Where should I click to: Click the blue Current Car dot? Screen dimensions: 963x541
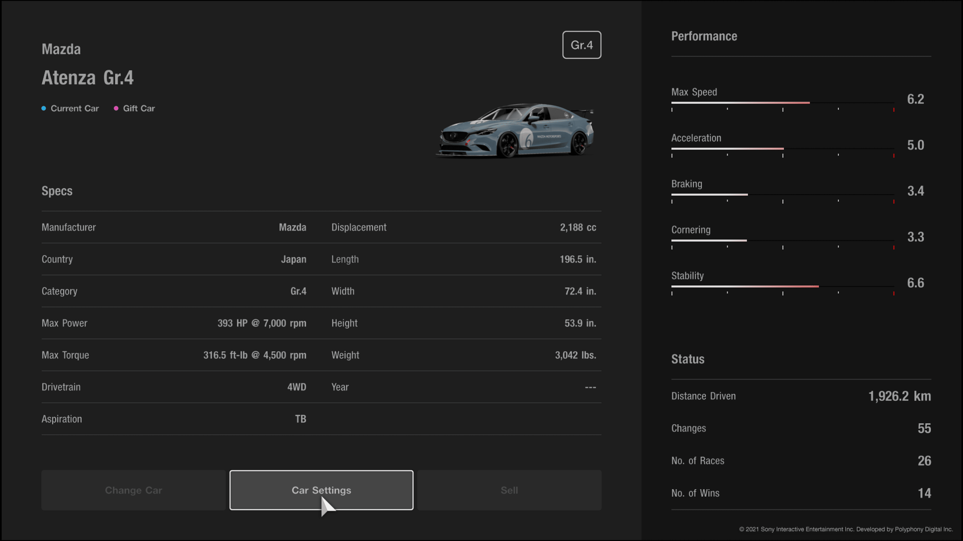(x=44, y=108)
